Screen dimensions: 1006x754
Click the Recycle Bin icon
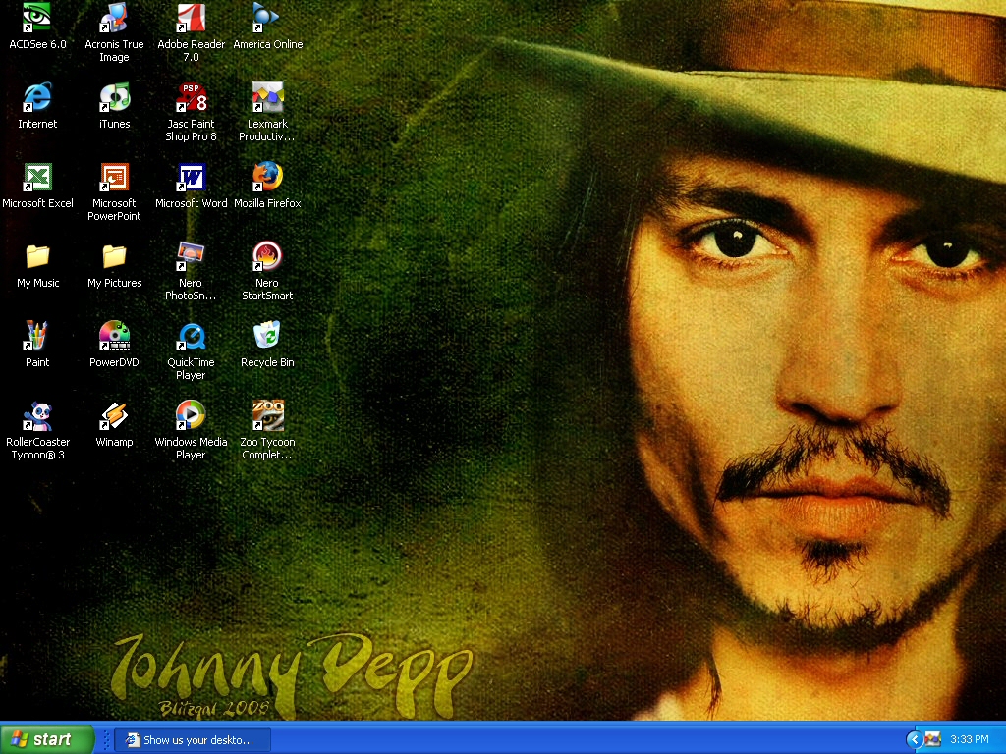pyautogui.click(x=267, y=336)
